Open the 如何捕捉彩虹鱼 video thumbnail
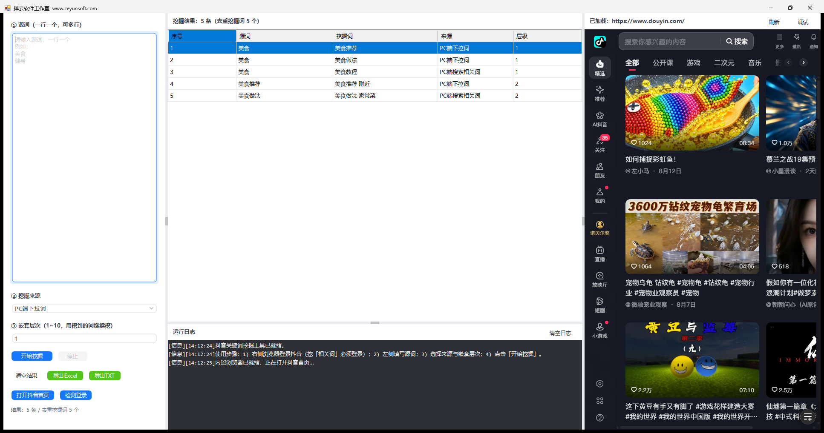The image size is (824, 433). 692,113
